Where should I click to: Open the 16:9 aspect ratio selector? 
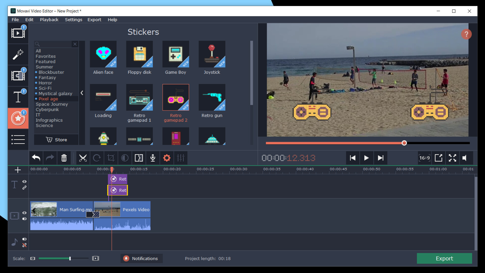click(424, 158)
